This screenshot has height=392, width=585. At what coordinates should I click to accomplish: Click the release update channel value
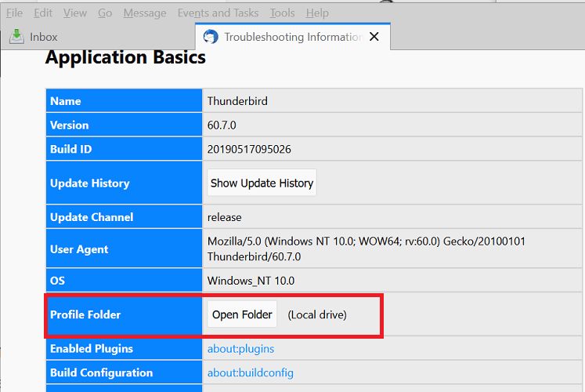click(x=224, y=217)
